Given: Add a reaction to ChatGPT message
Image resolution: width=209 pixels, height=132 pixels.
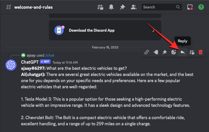Looking at the screenshot, I should 174,52.
